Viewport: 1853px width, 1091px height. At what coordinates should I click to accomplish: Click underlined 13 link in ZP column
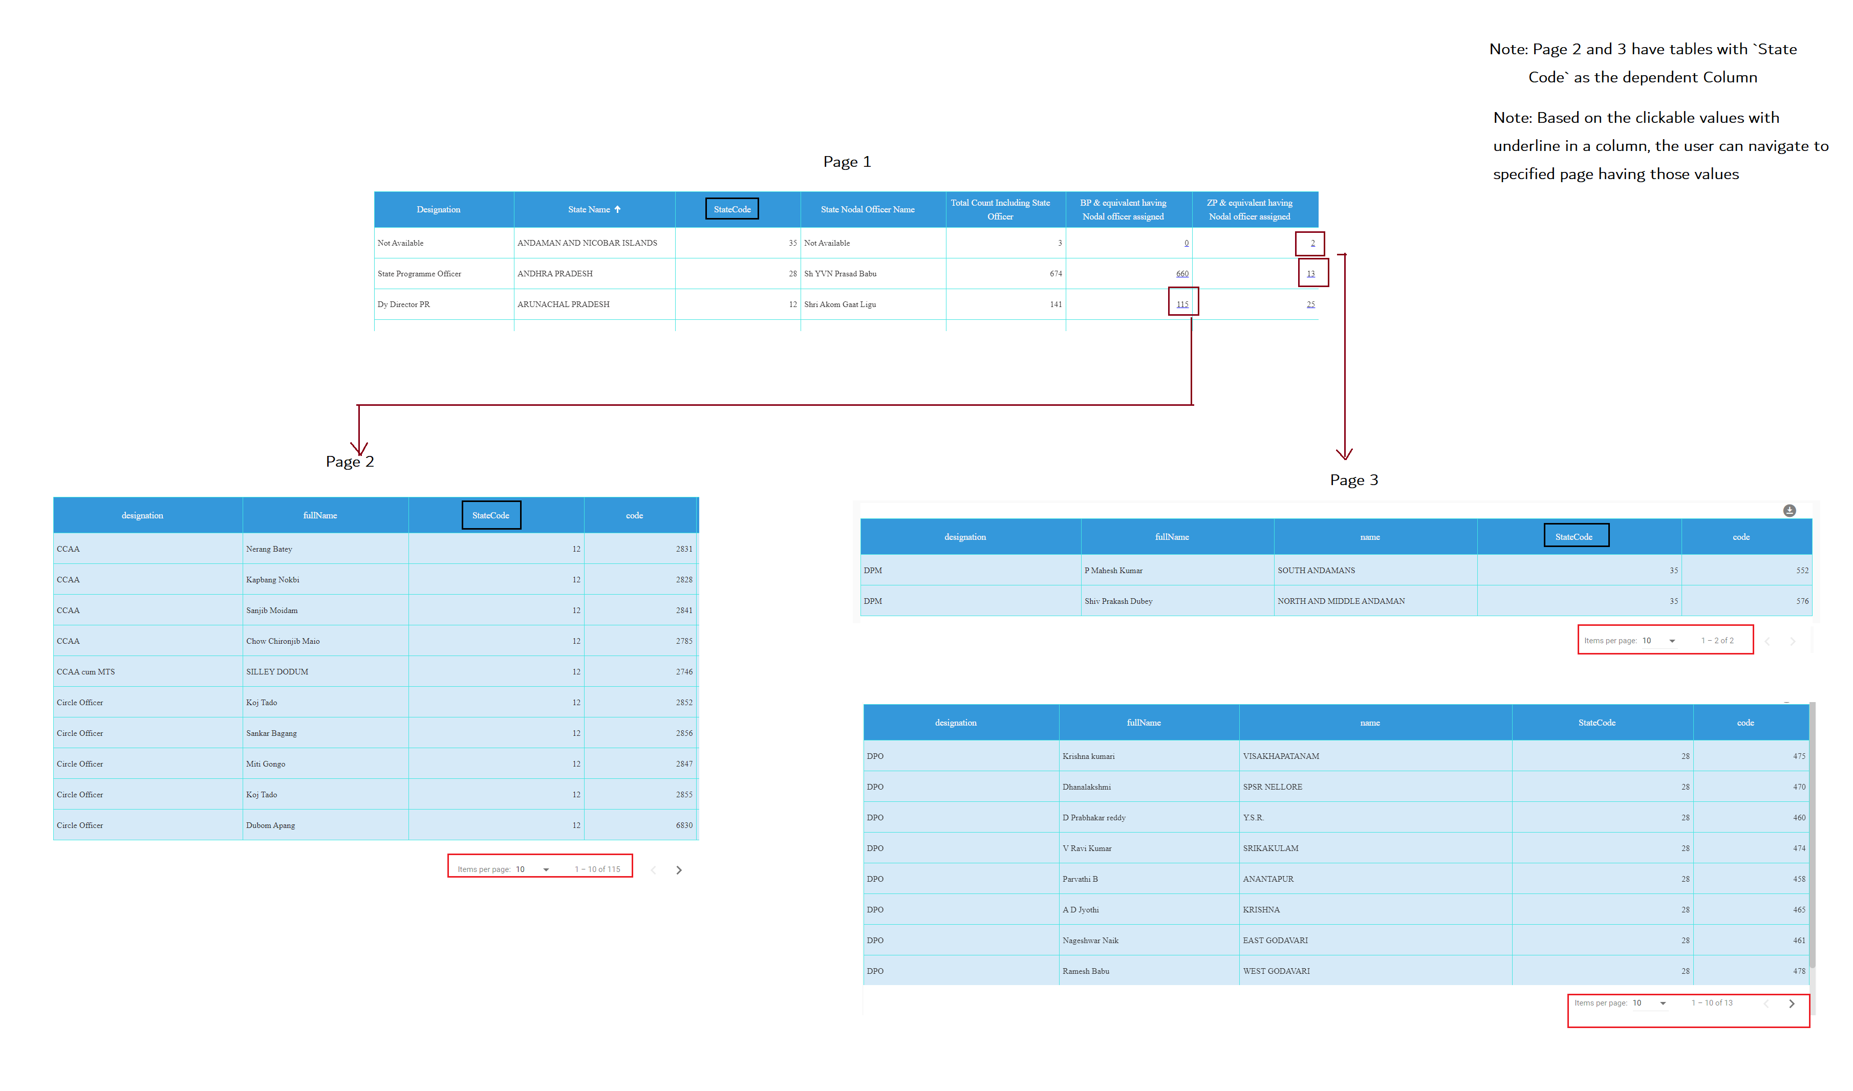pos(1310,273)
